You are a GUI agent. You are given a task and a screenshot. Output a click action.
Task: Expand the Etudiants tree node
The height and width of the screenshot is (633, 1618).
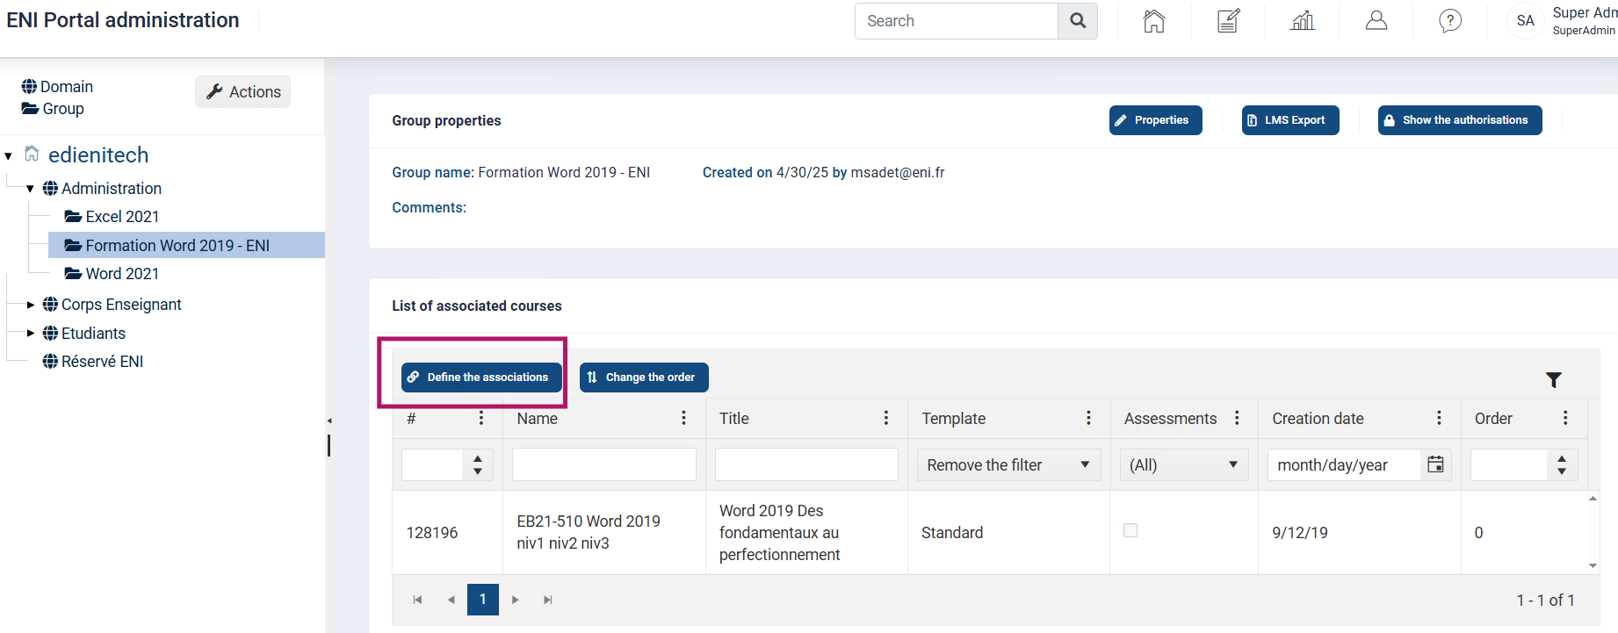[x=30, y=334]
